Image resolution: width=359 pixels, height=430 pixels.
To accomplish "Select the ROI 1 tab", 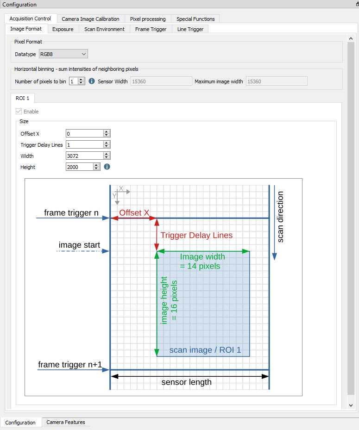I will (23, 98).
